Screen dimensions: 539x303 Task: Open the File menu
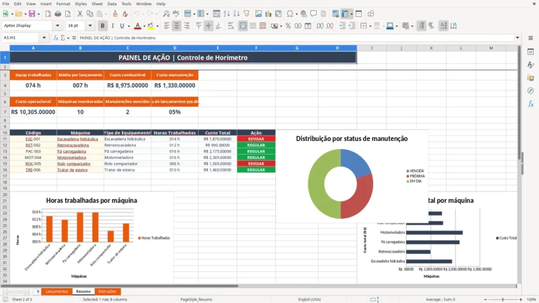tap(6, 4)
